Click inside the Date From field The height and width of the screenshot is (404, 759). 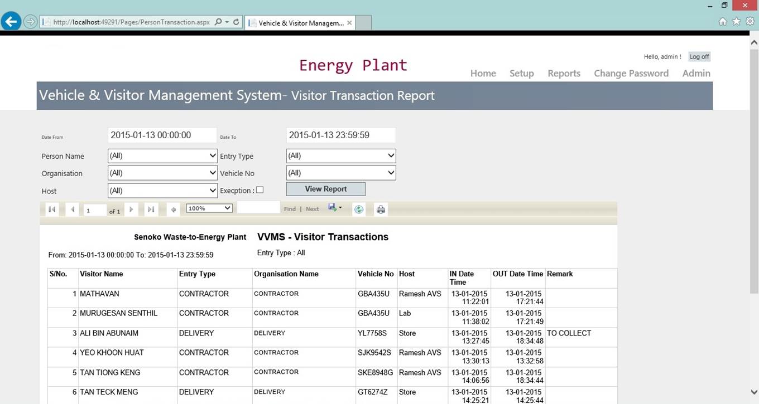[162, 135]
